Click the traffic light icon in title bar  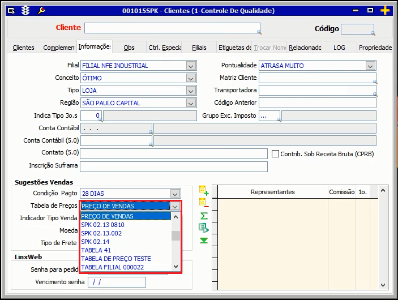point(25,11)
